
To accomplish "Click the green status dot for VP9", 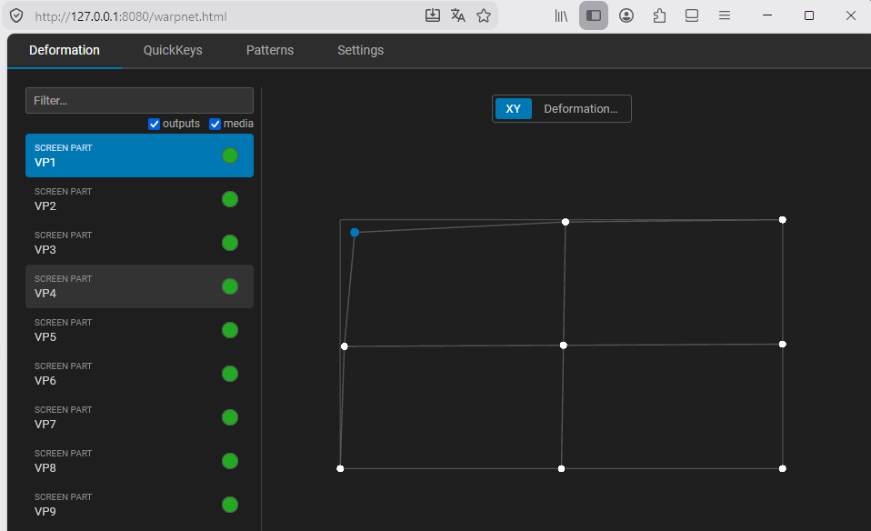I will click(230, 505).
